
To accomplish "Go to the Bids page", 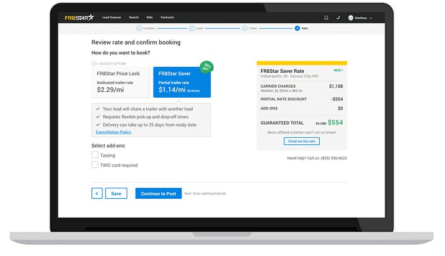I will (150, 17).
